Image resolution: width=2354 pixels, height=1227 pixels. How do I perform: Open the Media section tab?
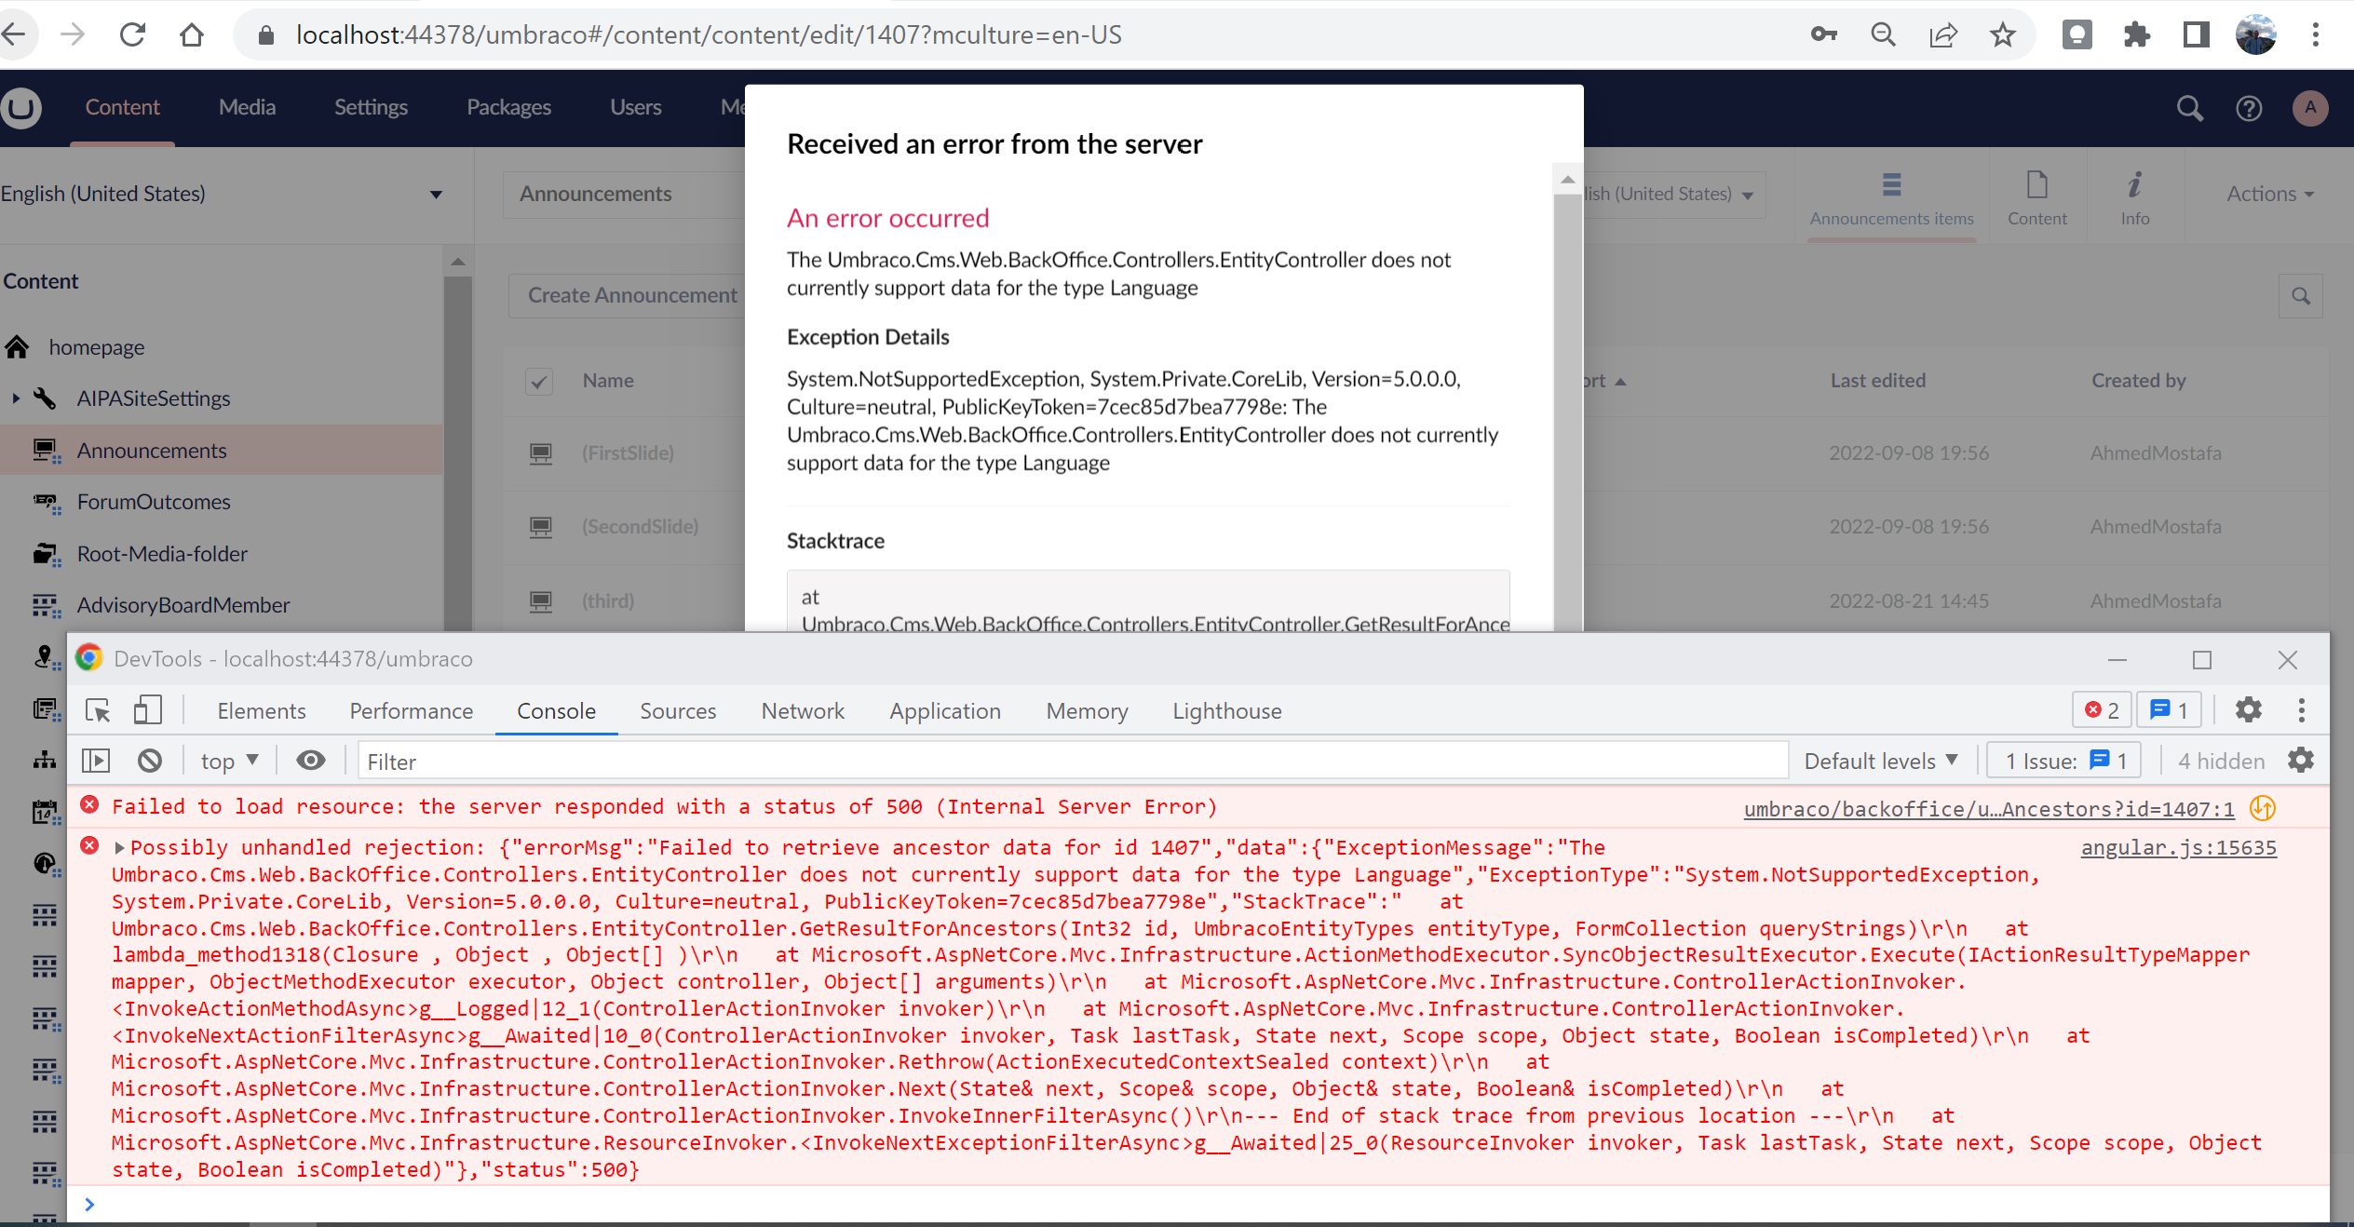point(247,107)
